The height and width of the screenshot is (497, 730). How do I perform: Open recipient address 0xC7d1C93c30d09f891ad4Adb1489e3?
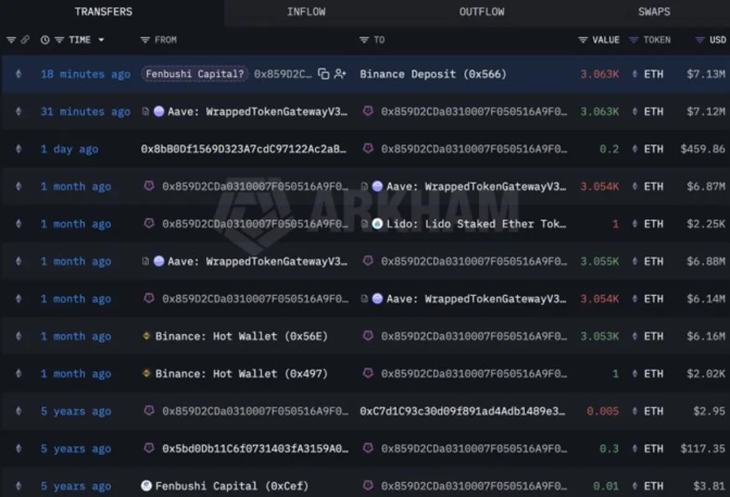click(x=462, y=411)
